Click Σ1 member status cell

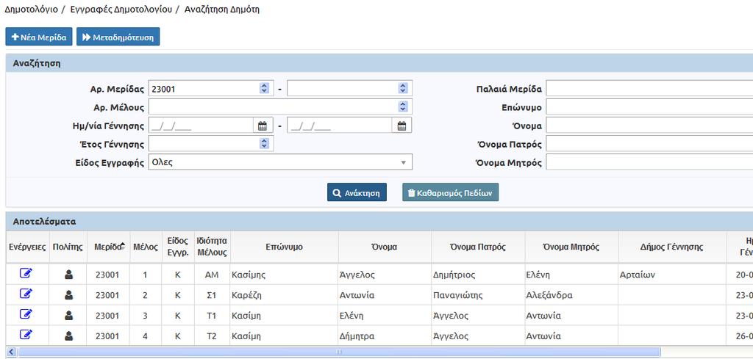[x=212, y=295]
